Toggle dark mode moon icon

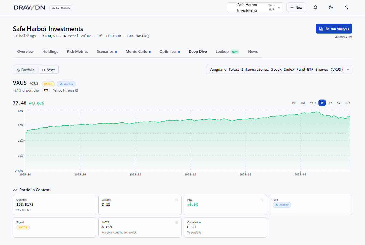(331, 8)
